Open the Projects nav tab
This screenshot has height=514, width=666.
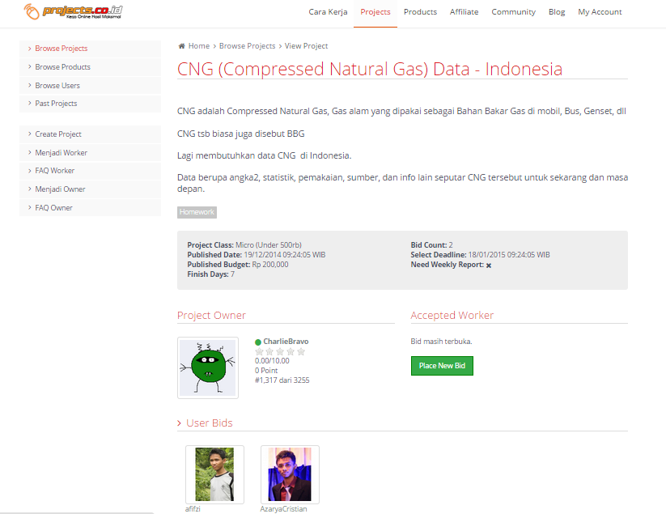click(x=375, y=12)
